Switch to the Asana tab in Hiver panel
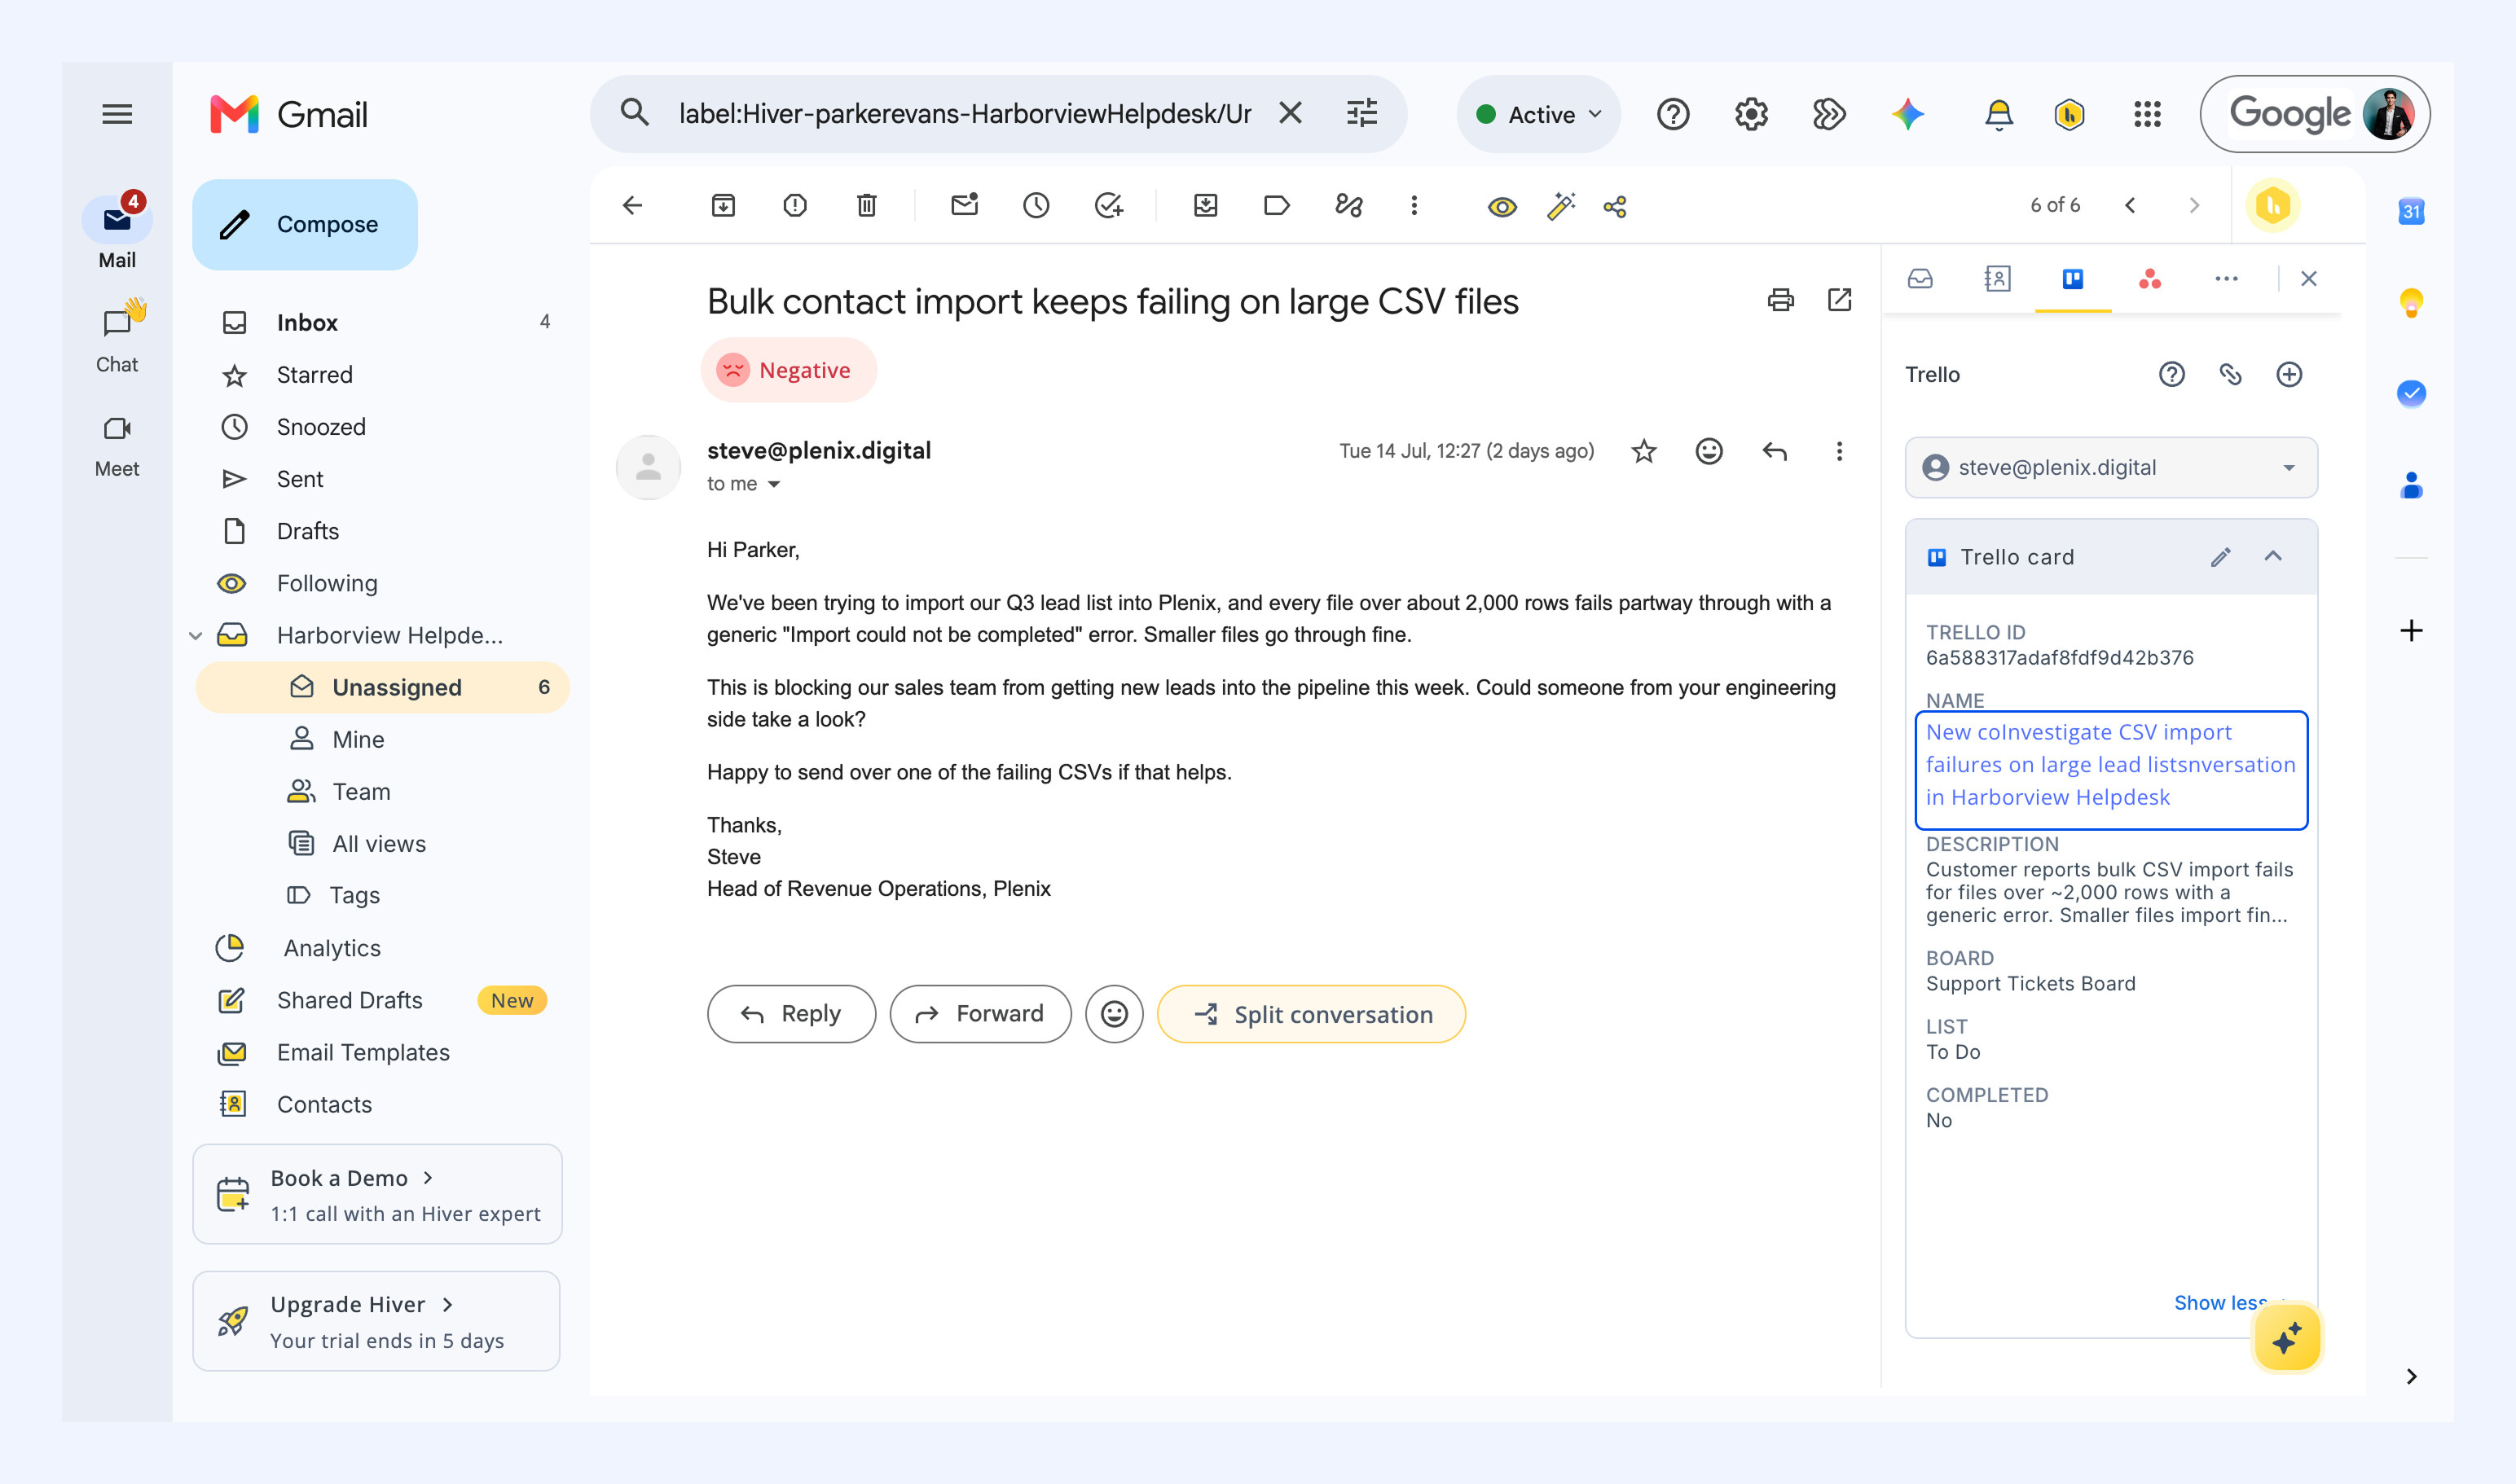Screen dimensions: 2516x1484 pos(2150,279)
